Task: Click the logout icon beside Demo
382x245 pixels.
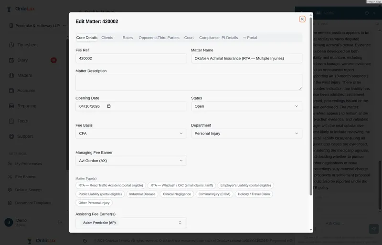Action: click(x=60, y=223)
